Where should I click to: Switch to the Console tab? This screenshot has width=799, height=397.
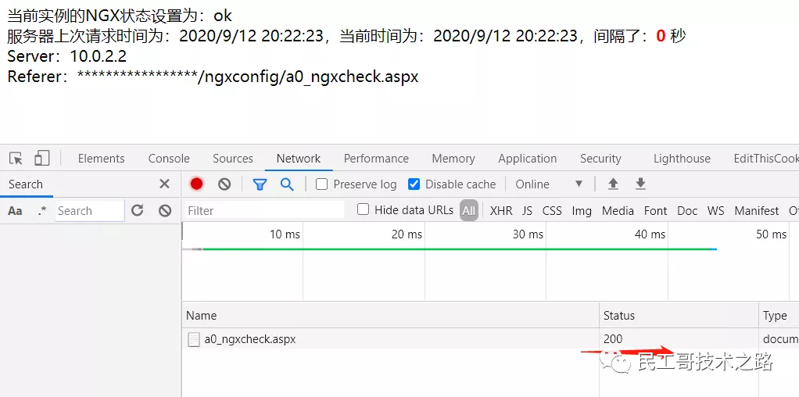[x=169, y=159]
